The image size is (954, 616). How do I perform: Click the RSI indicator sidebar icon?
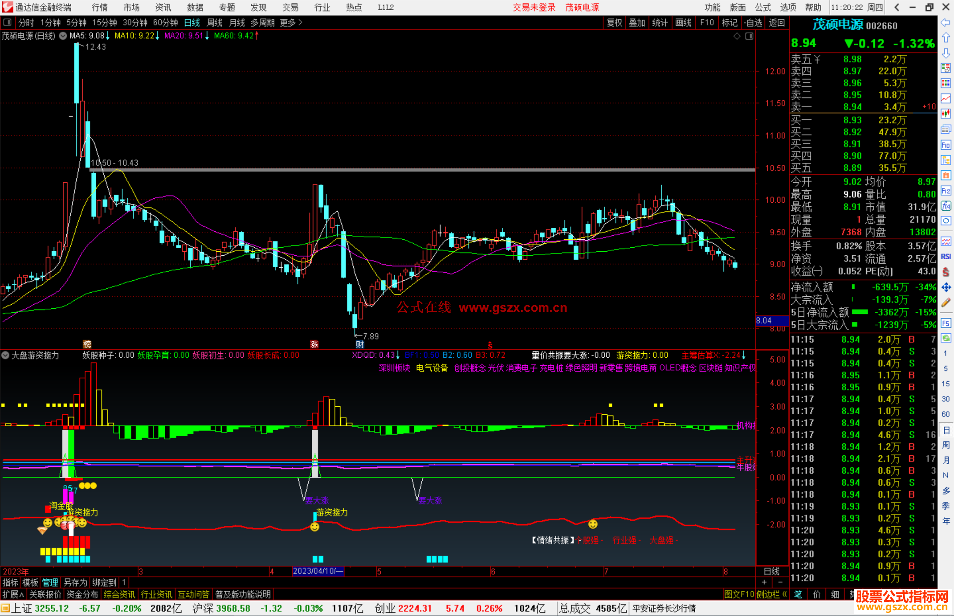946,257
